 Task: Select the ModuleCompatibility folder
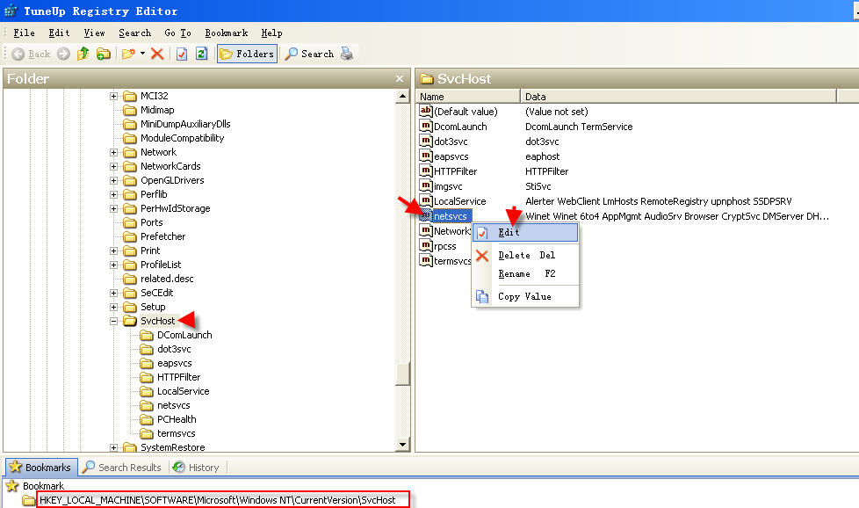[174, 138]
